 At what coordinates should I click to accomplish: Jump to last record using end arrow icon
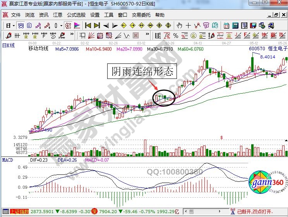click(96, 26)
